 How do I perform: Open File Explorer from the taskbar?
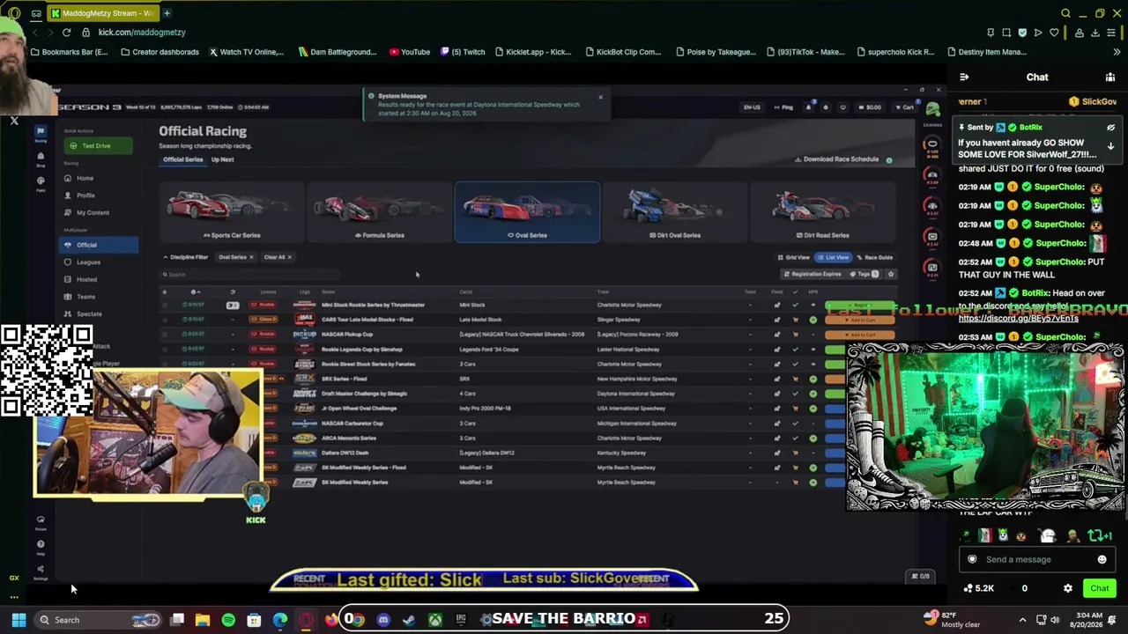[x=203, y=620]
